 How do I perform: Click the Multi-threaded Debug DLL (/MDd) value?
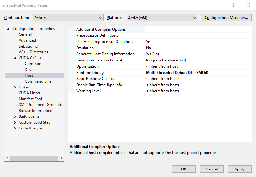(x=177, y=73)
